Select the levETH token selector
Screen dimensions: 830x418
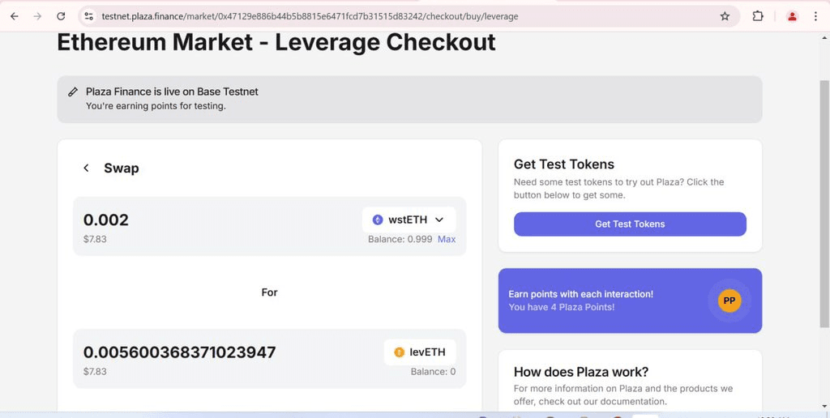[420, 352]
